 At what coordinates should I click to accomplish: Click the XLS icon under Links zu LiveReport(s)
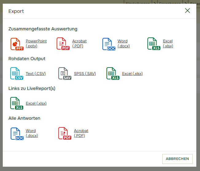17,103
